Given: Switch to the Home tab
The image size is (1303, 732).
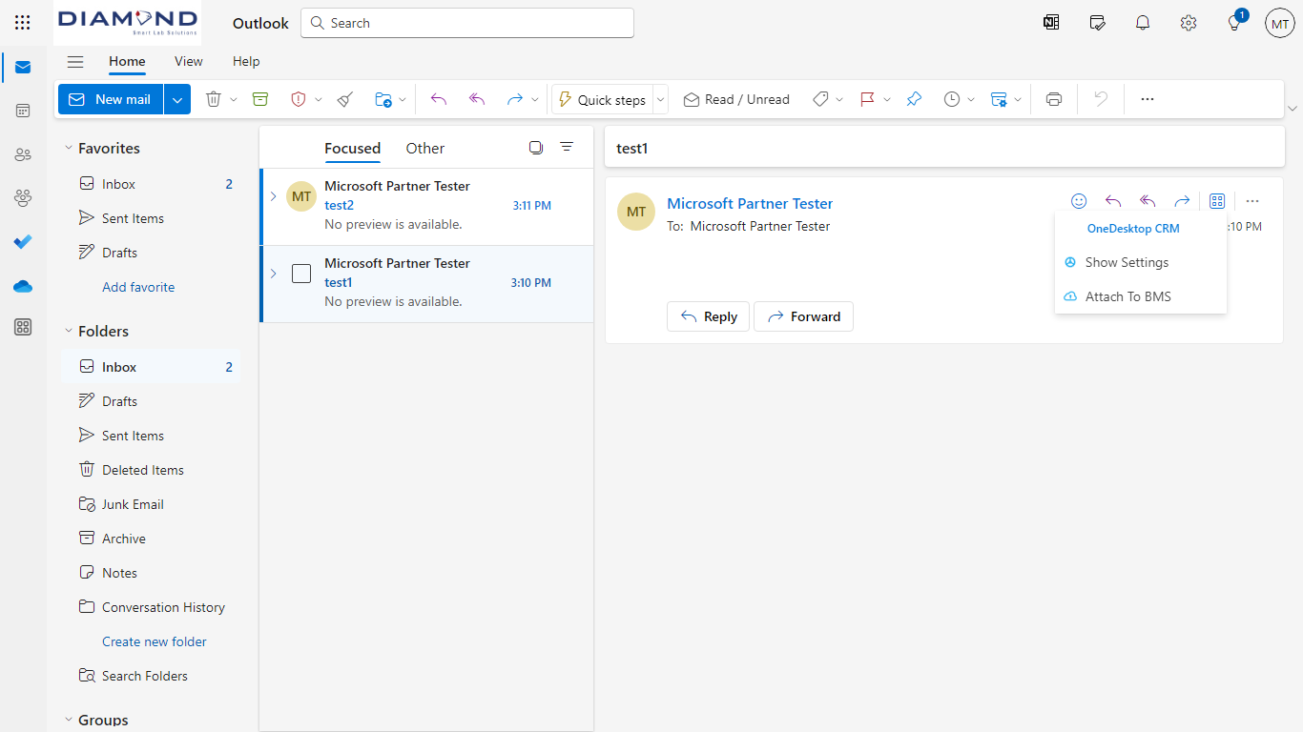Looking at the screenshot, I should pyautogui.click(x=127, y=61).
